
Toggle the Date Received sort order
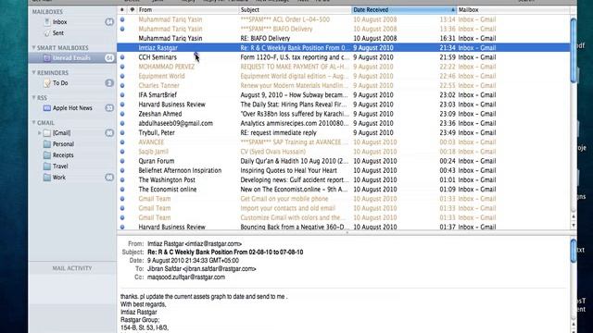click(x=404, y=10)
